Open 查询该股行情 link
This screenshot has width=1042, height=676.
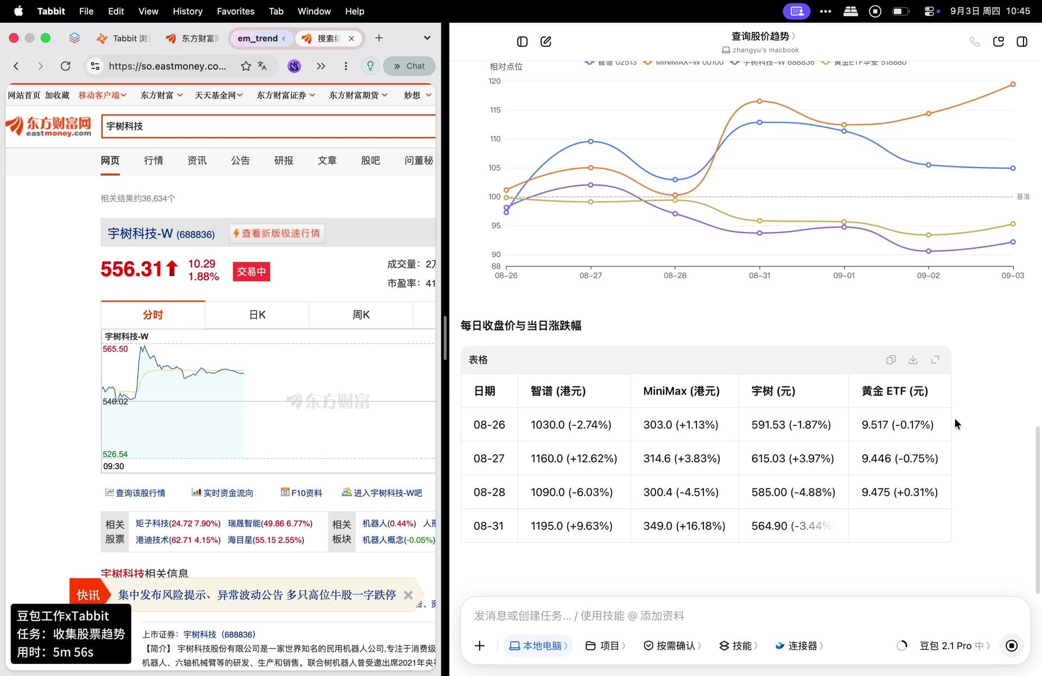point(135,493)
